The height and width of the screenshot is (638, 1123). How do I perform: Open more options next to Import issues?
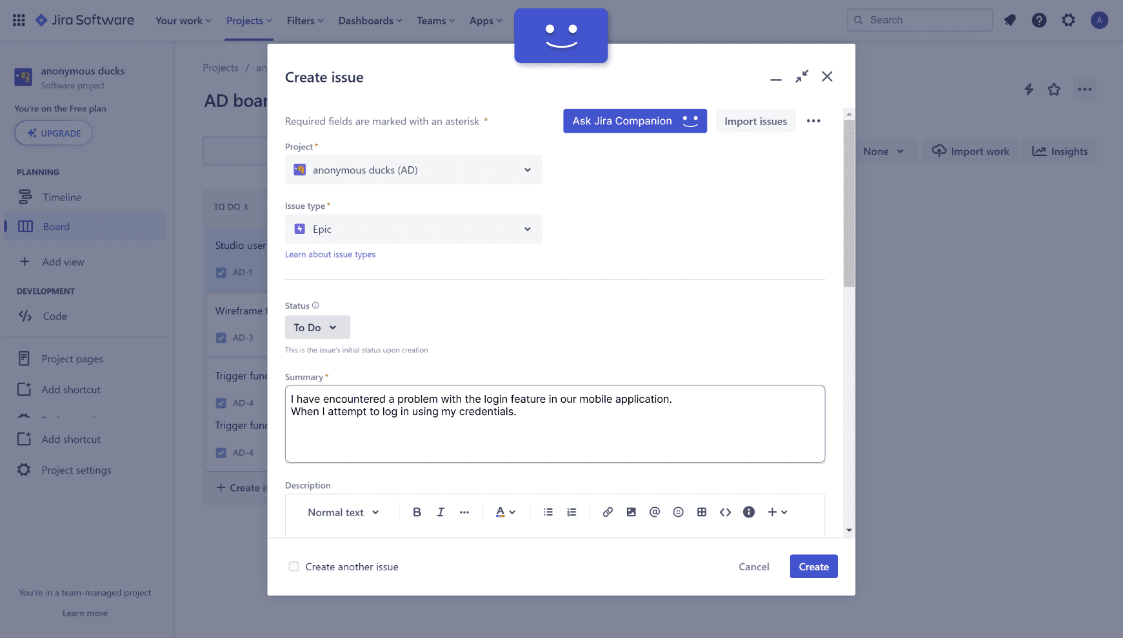pyautogui.click(x=813, y=121)
